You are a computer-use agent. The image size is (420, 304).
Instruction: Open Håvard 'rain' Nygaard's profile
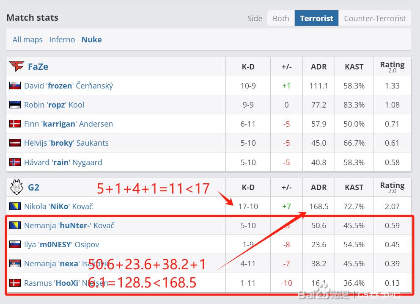(x=63, y=163)
